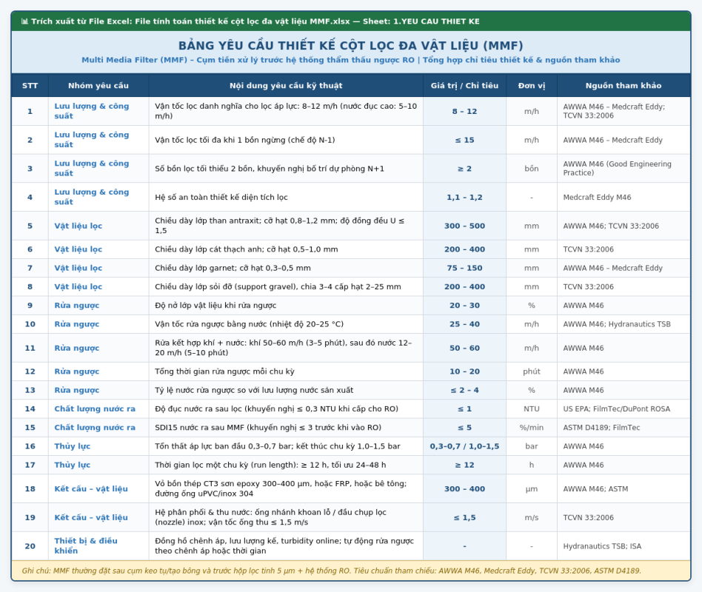Click the 'Nguồn tham khảo' column header
Image resolution: width=702 pixels, height=592 pixels.
click(624, 85)
